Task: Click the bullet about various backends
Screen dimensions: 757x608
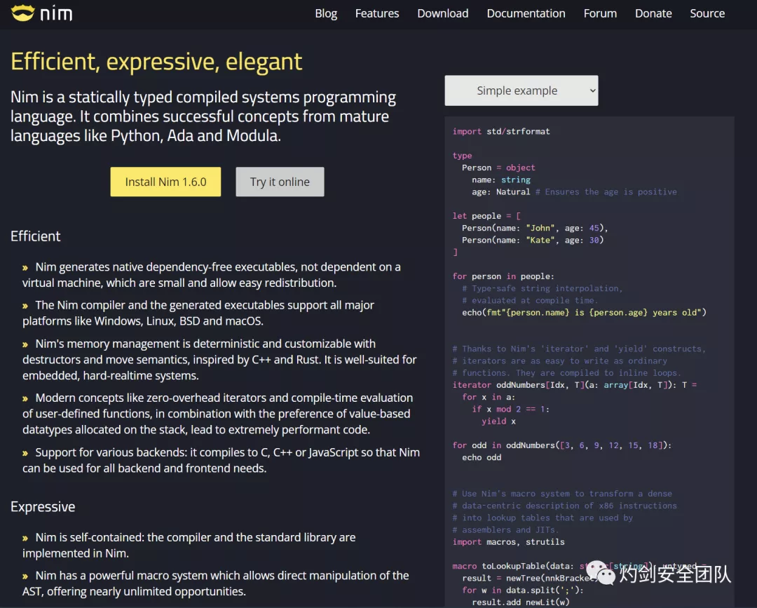Action: [221, 460]
